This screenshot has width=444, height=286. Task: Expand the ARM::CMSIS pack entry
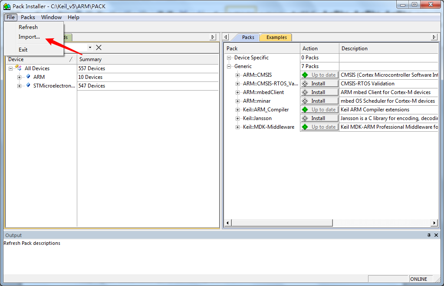pyautogui.click(x=237, y=75)
